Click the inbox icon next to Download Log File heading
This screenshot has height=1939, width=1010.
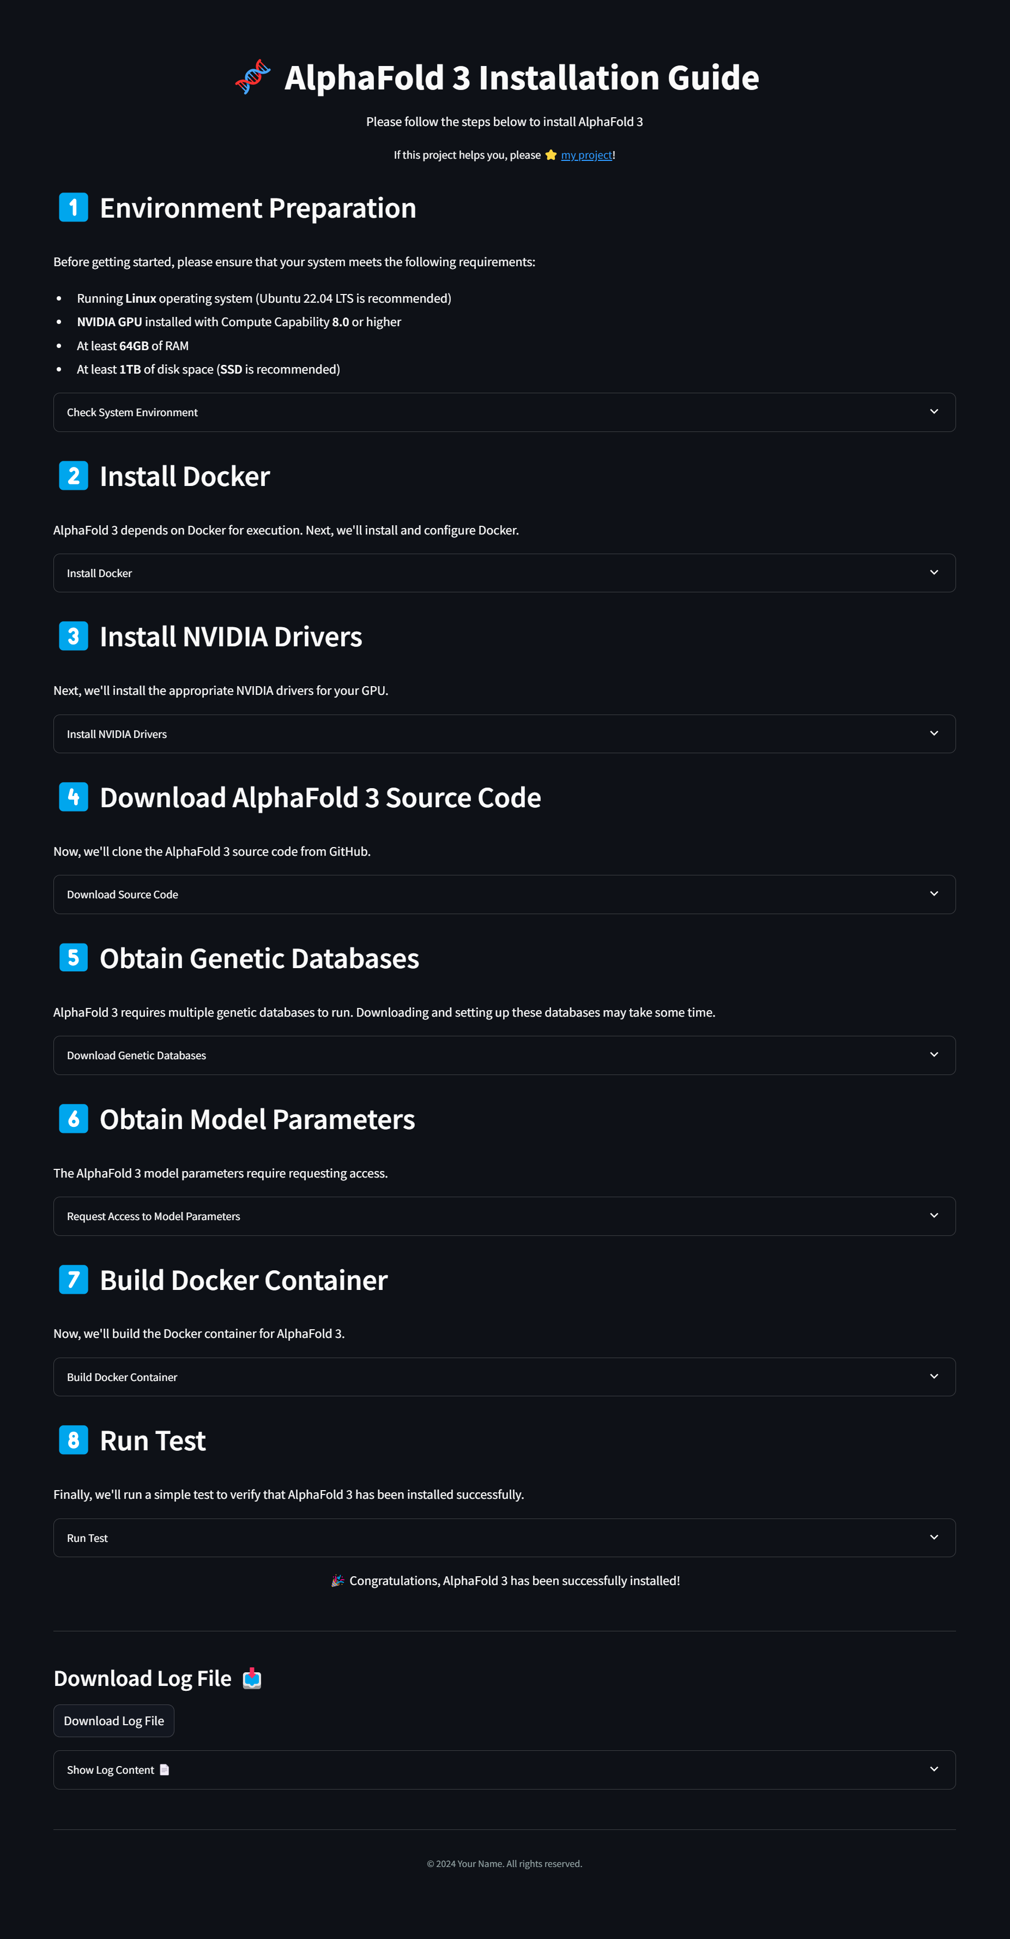[252, 1679]
